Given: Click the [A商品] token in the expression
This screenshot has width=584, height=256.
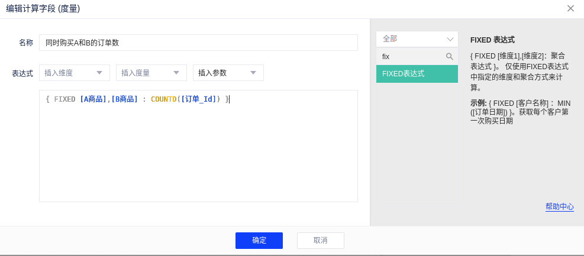Looking at the screenshot, I should 93,99.
